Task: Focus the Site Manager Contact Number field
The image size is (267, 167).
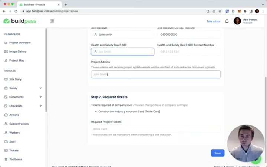Action: click(x=189, y=35)
